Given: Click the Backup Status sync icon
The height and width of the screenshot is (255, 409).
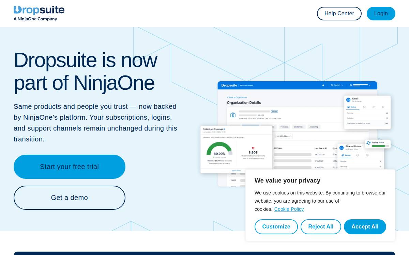Looking at the screenshot, I should click(x=368, y=143).
